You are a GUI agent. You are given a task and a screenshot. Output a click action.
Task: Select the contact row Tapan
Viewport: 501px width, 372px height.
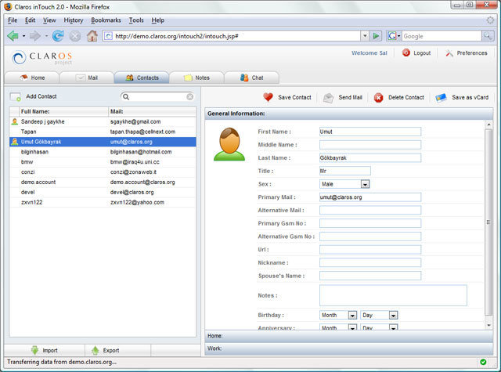click(x=103, y=132)
